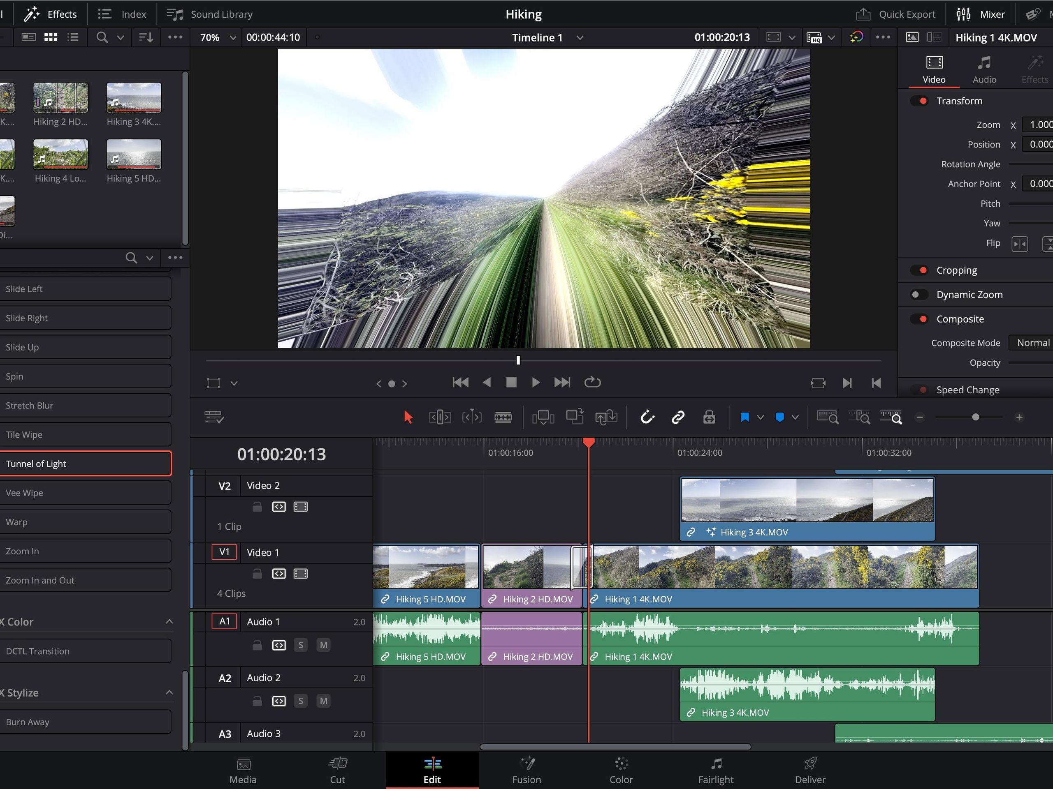Adjust the timeline zoom slider
1053x789 pixels.
click(x=975, y=417)
